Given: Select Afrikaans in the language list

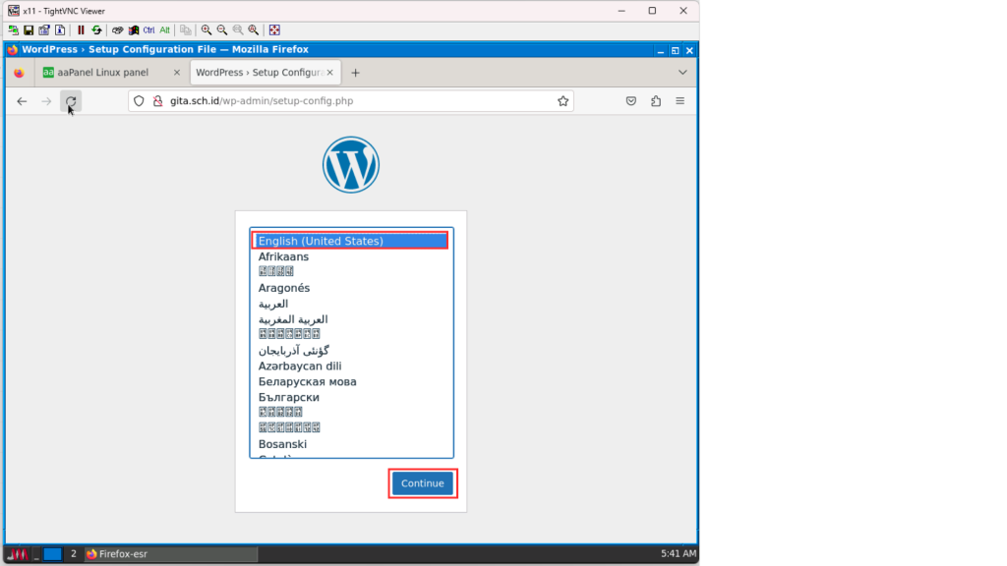Looking at the screenshot, I should tap(283, 256).
